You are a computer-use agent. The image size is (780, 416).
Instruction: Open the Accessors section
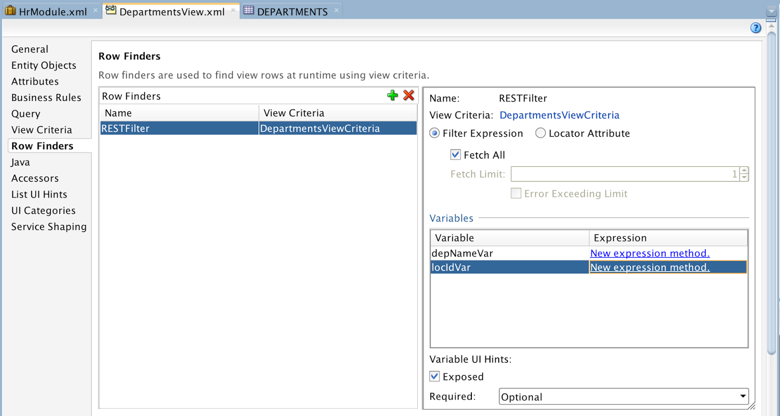click(35, 178)
